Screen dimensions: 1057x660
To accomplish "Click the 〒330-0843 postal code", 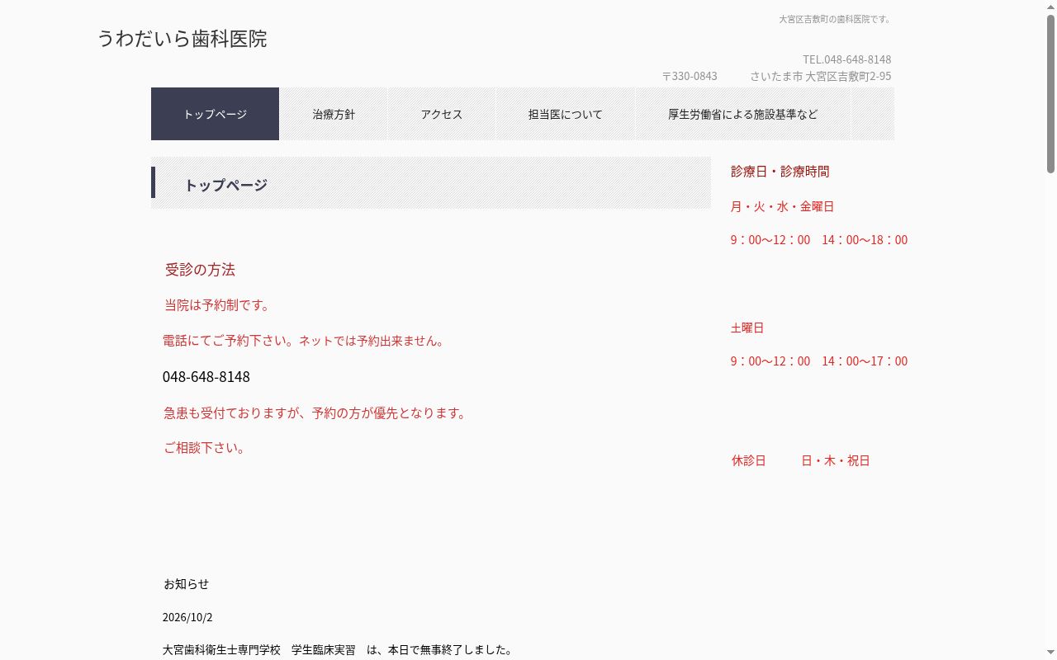I will [x=690, y=76].
